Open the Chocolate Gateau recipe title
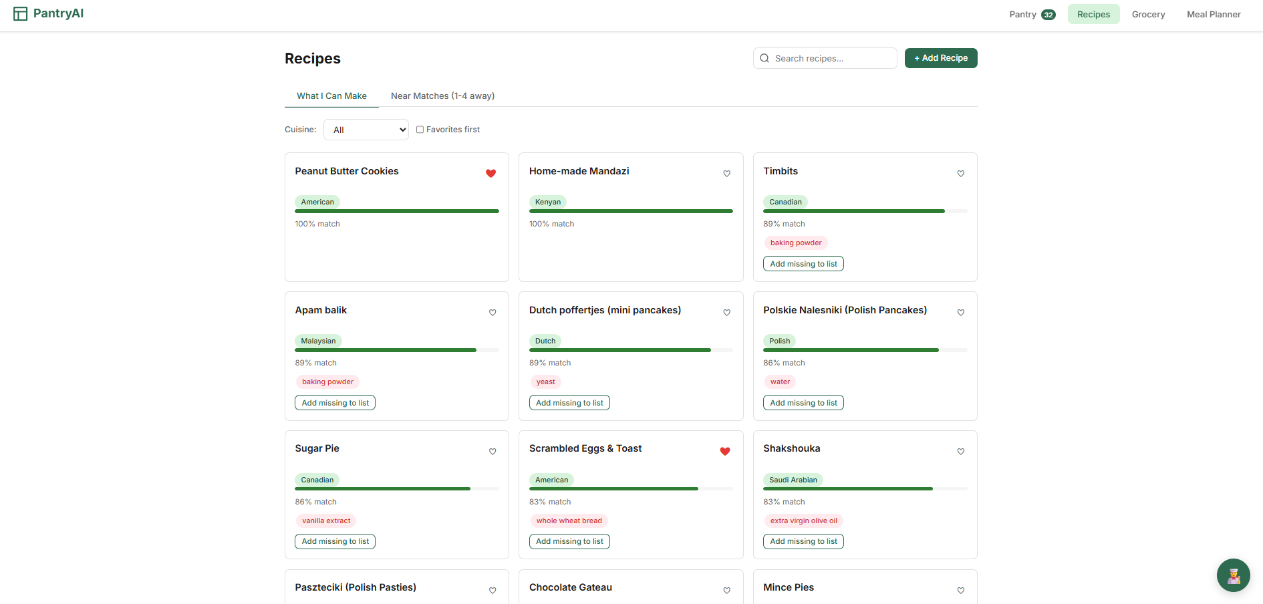Screen dimensions: 1263x604 571,587
